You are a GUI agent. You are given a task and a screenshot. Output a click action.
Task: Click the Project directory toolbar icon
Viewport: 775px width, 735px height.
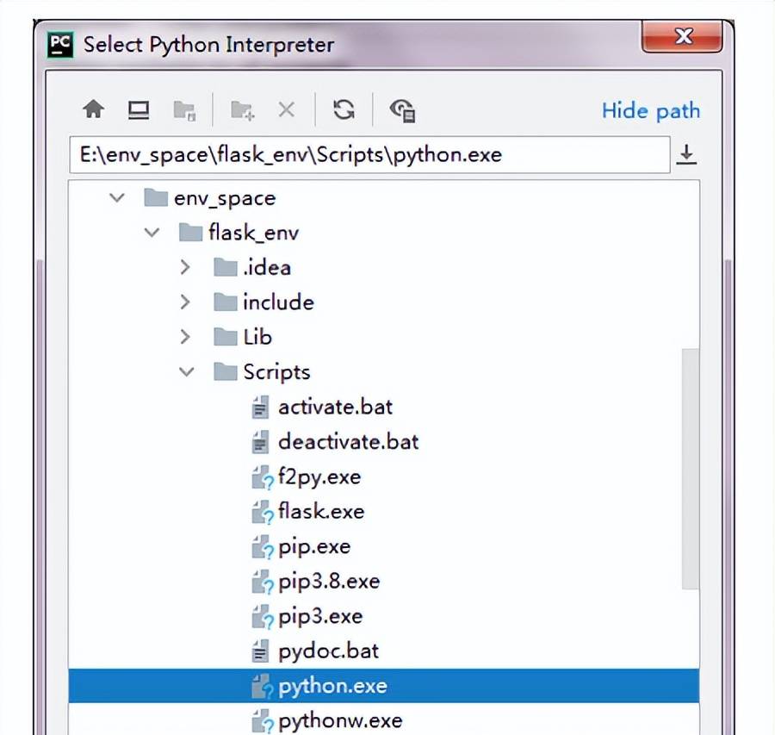[184, 109]
